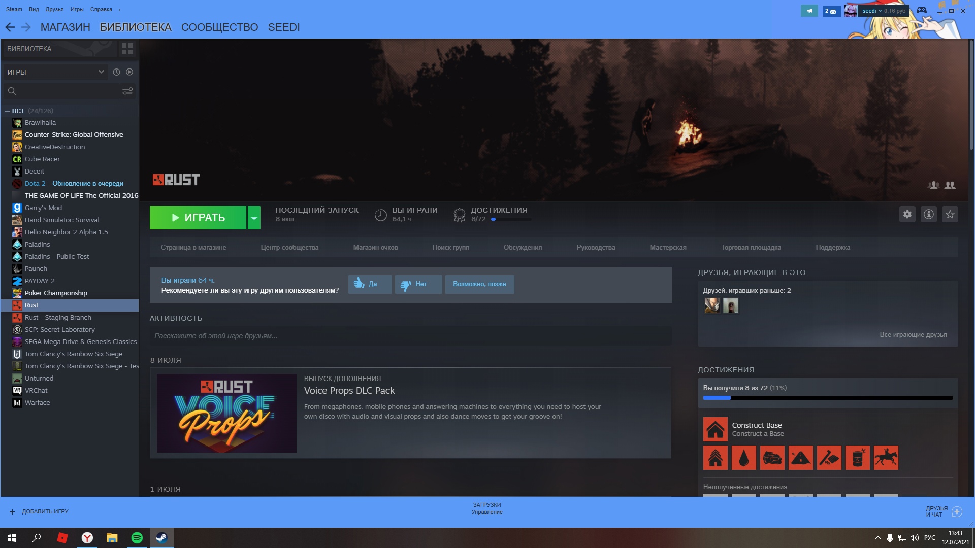
Task: Open Construct Base achievement icon
Action: 716,429
